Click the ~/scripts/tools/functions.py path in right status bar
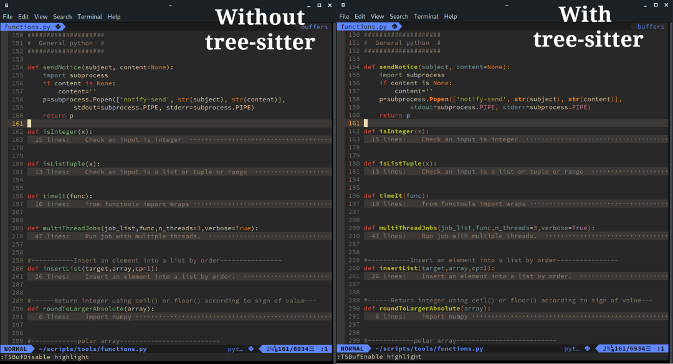673x364 pixels. [x=429, y=348]
